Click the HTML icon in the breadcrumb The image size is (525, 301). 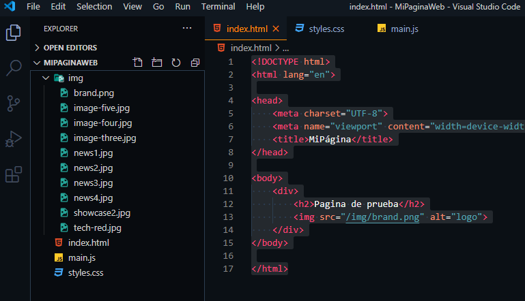tap(221, 48)
